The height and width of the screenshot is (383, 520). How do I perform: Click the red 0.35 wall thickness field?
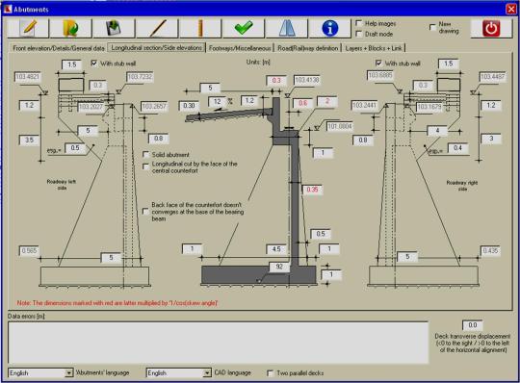312,190
